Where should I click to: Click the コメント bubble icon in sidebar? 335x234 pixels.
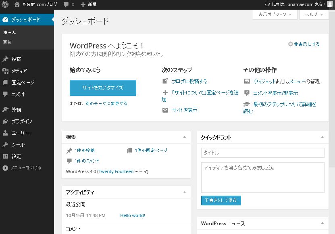5,94
